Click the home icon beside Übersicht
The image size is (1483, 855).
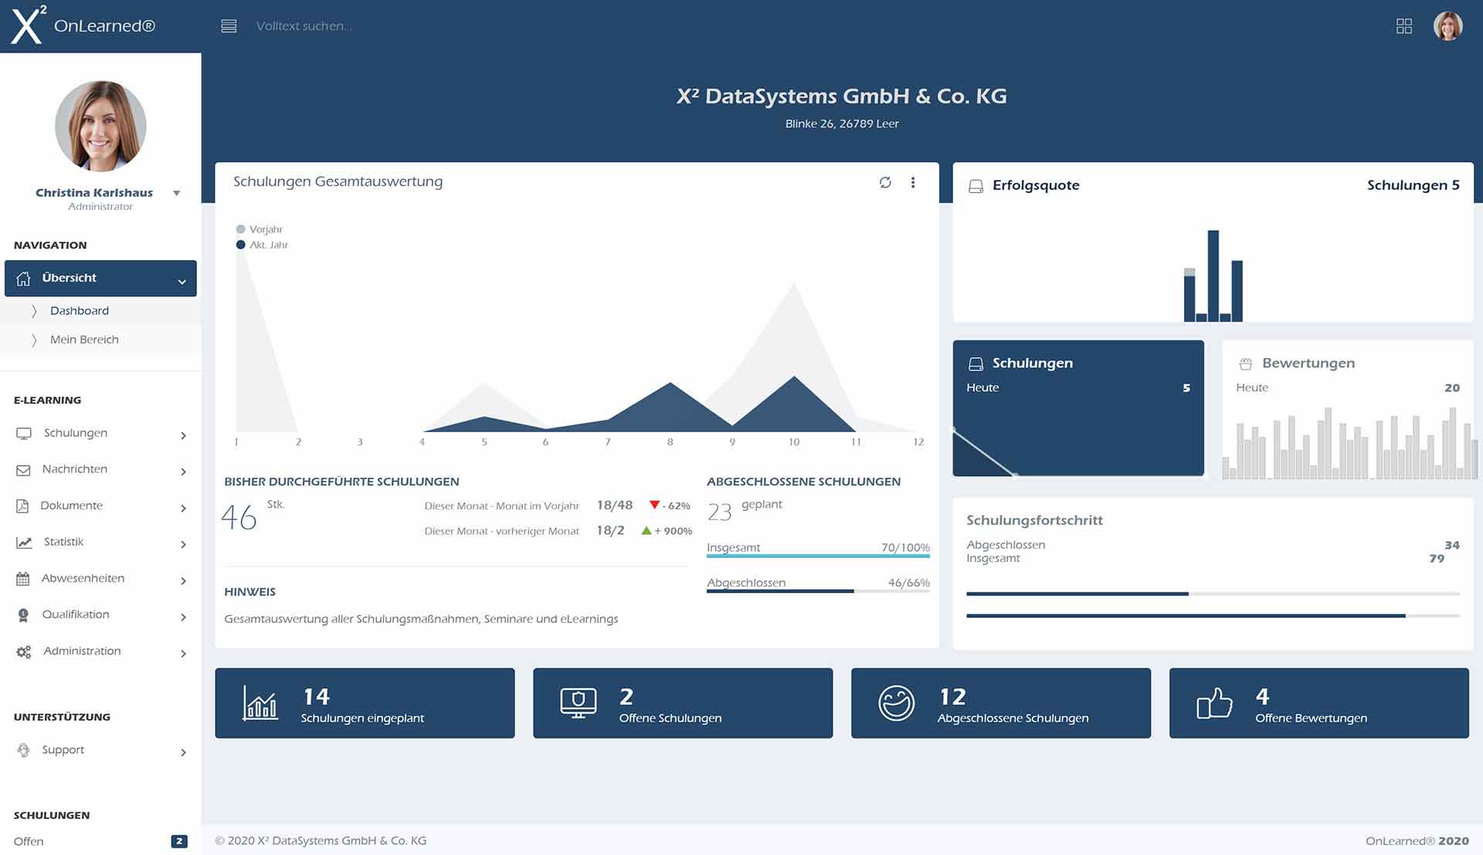point(23,279)
